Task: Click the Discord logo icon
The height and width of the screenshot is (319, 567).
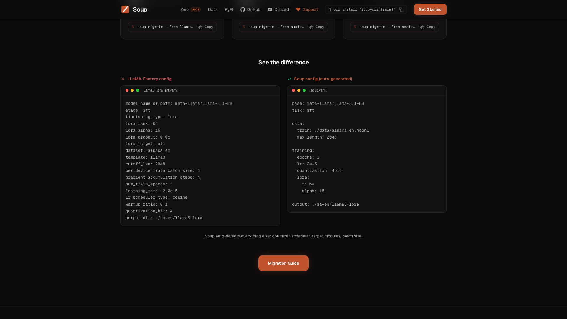Action: pyautogui.click(x=270, y=9)
